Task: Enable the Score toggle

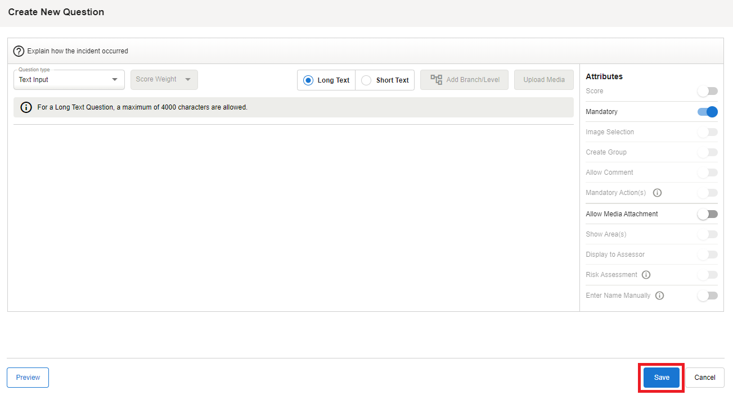Action: click(707, 91)
